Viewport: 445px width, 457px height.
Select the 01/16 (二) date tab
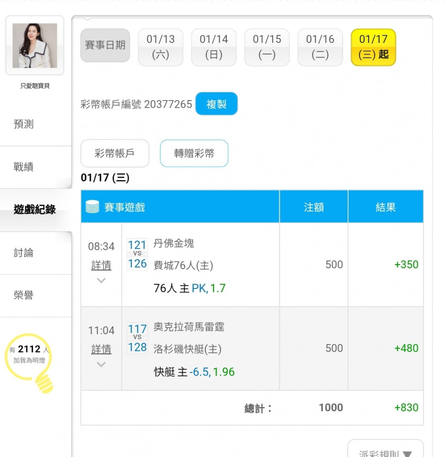click(x=320, y=47)
